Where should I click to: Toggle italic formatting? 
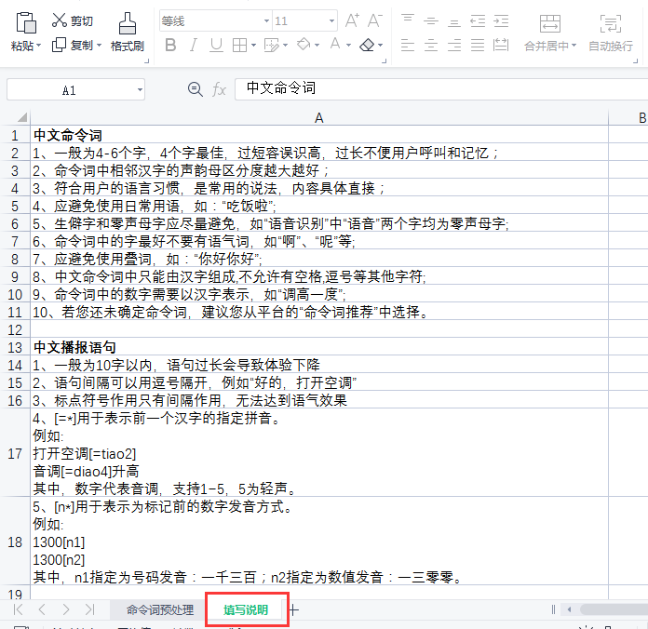(194, 45)
